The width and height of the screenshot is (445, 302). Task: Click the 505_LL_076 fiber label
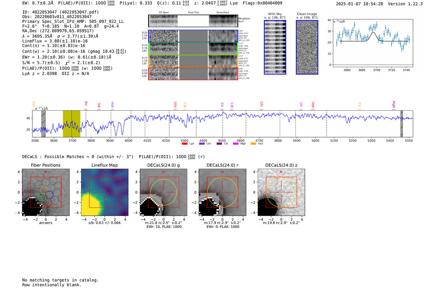pyautogui.click(x=244, y=53)
